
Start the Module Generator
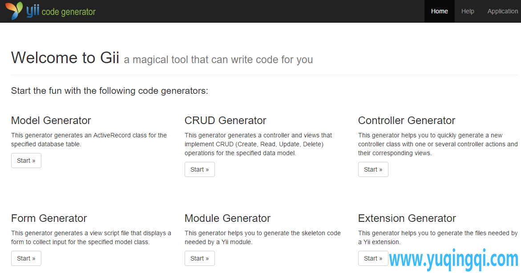tap(199, 258)
